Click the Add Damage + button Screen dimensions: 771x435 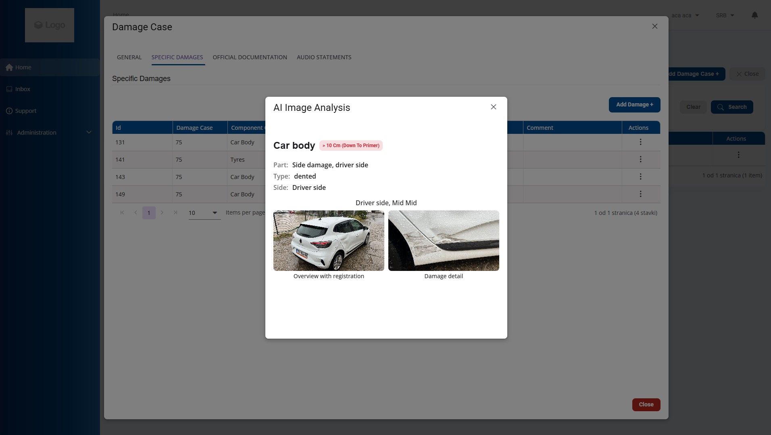(634, 104)
